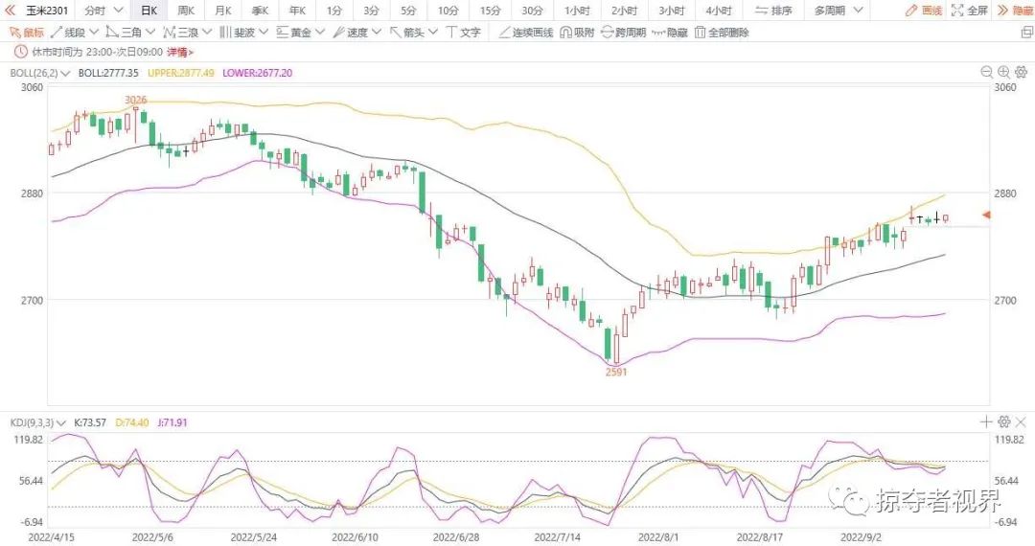Open 线段 tool options arrow
This screenshot has width=1035, height=546.
[94, 32]
